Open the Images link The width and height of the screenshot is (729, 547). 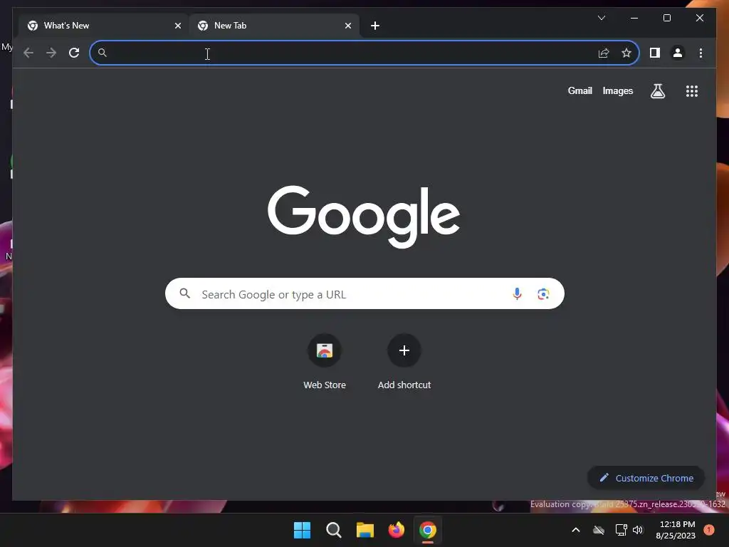coord(617,90)
